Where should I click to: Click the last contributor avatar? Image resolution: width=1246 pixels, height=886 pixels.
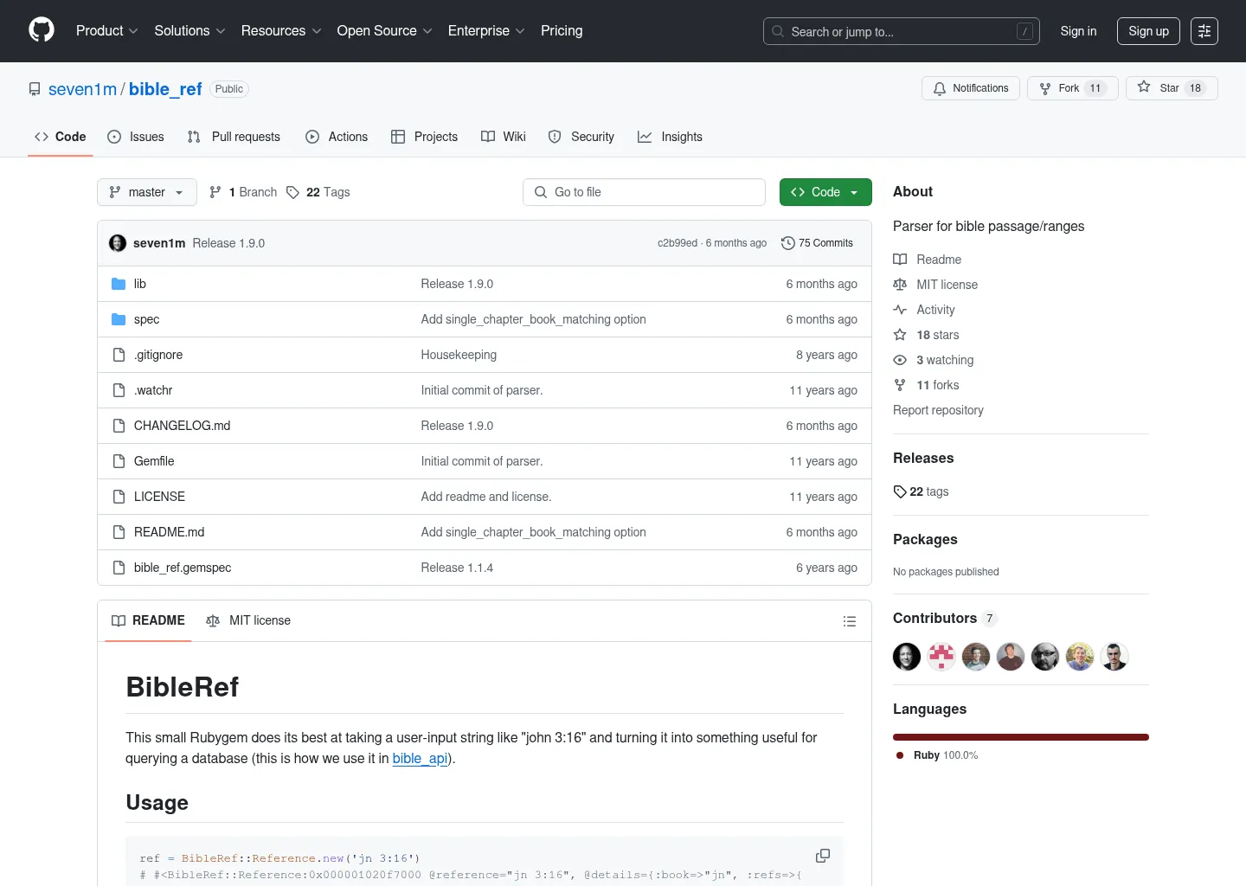click(x=1114, y=657)
